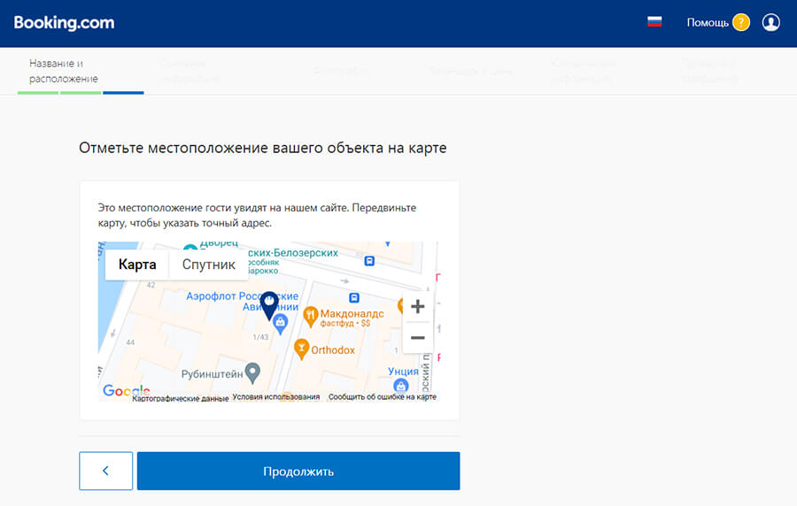
Task: Click the McDonald's restaurant marker icon
Action: 310,314
